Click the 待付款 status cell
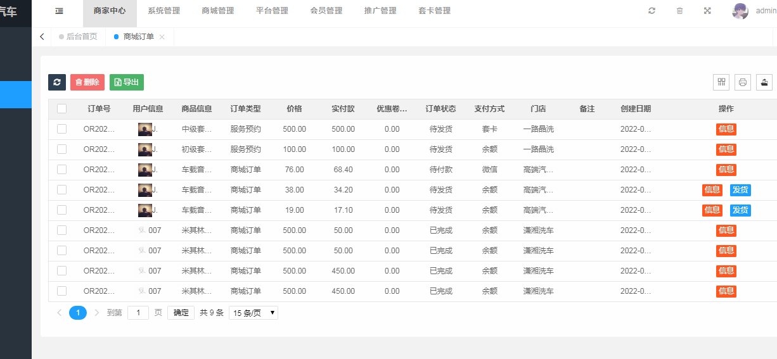The width and height of the screenshot is (777, 359). 440,170
